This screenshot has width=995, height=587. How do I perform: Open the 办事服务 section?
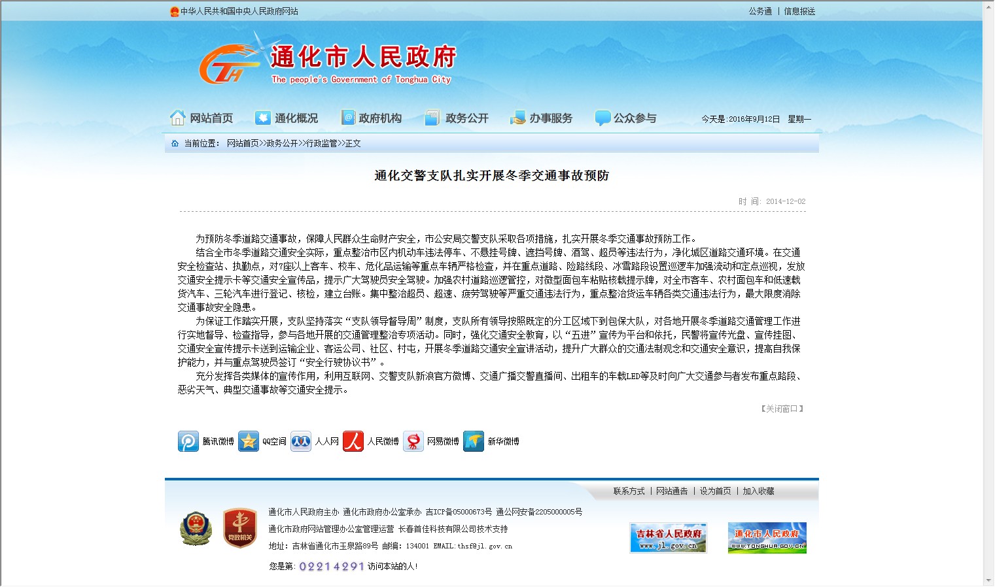pyautogui.click(x=542, y=118)
